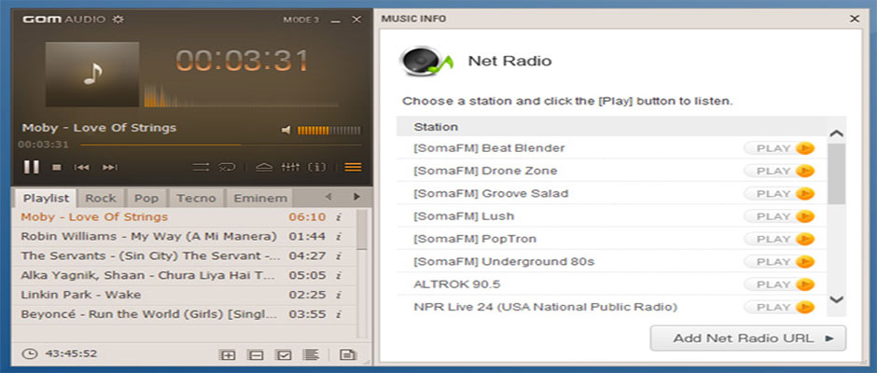The image size is (877, 373).
Task: Mute audio with the speaker icon
Action: 286,131
